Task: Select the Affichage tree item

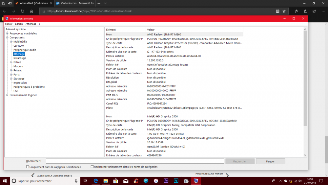Action: (19, 54)
